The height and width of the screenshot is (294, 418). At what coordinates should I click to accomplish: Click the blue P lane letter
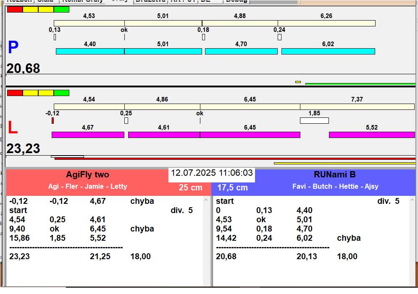[x=13, y=47]
